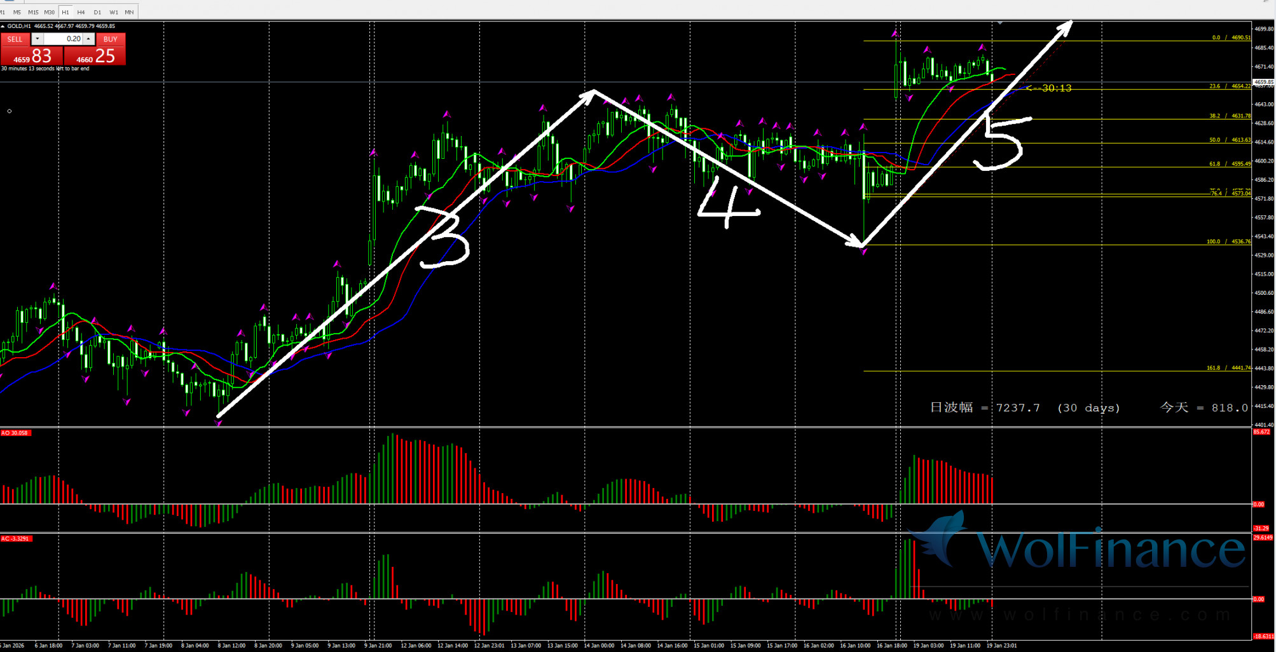Select the M30 timeframe tab
The image size is (1276, 652).
tap(49, 12)
